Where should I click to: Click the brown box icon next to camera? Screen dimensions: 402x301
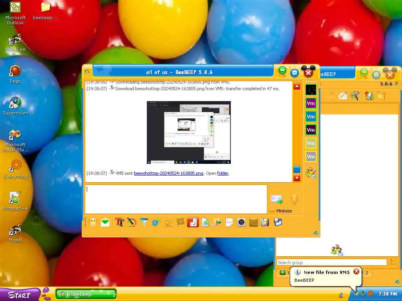[x=253, y=222]
